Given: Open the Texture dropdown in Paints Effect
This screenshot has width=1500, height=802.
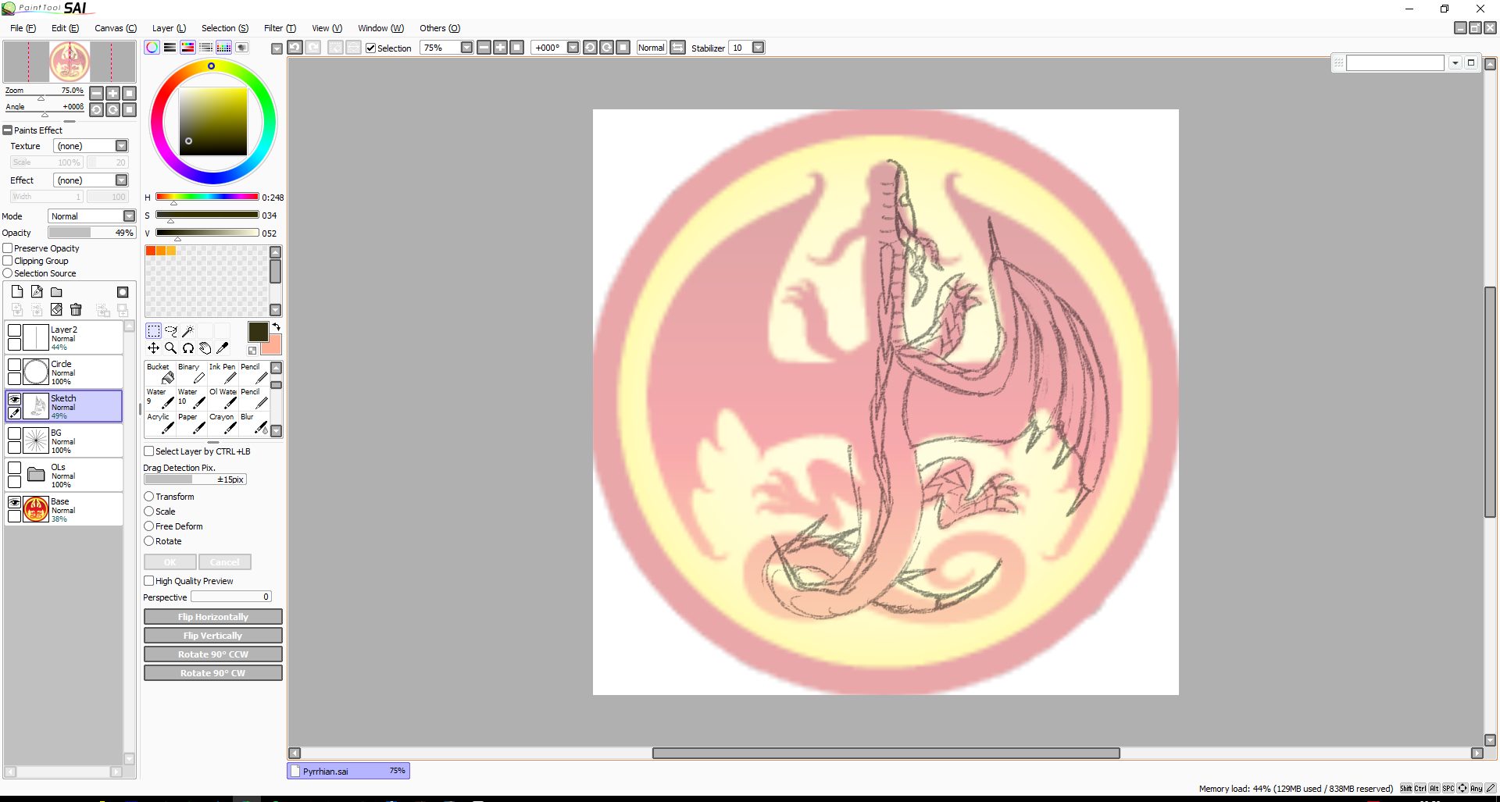Looking at the screenshot, I should 121,146.
